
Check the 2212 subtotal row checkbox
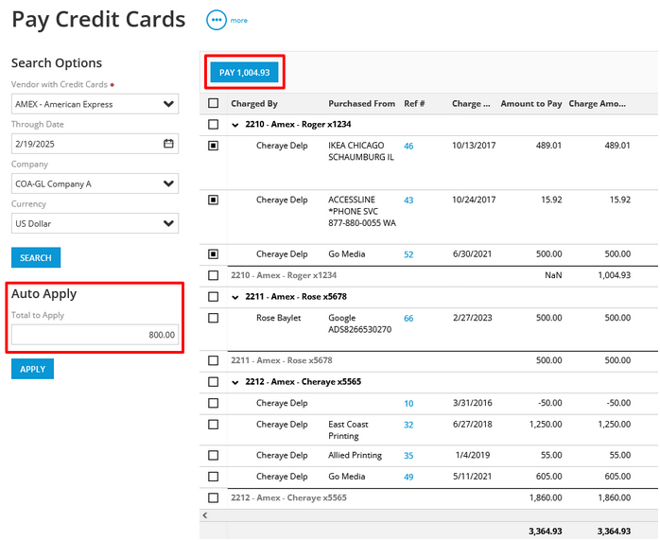(214, 497)
